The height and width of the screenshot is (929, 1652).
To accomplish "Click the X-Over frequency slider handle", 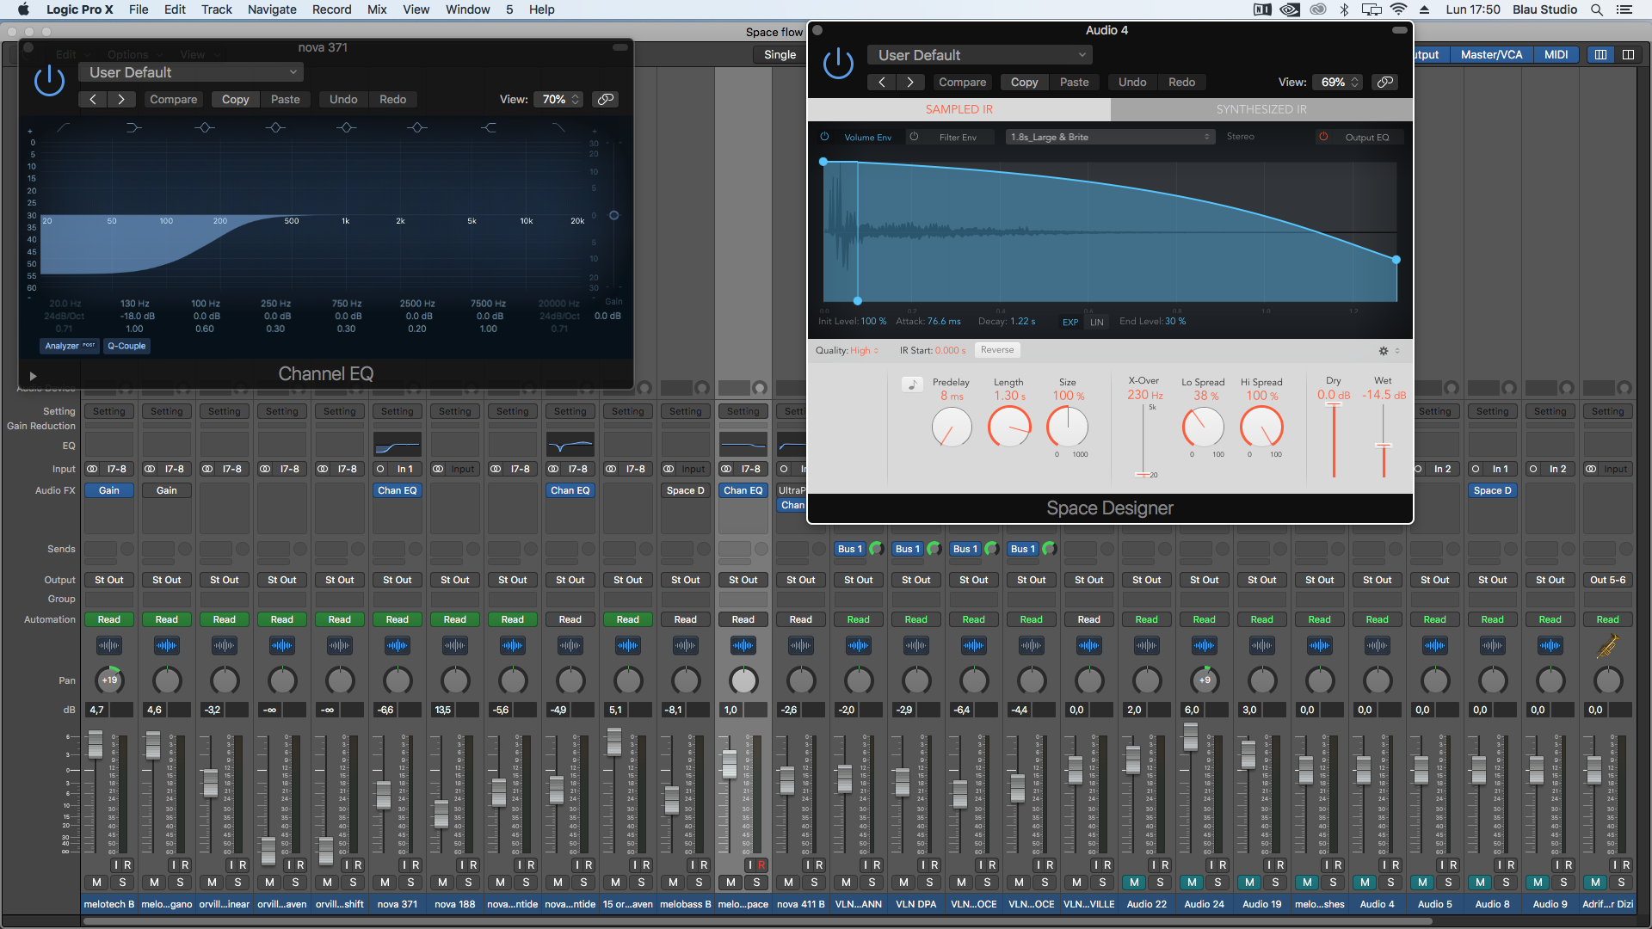I will point(1143,475).
